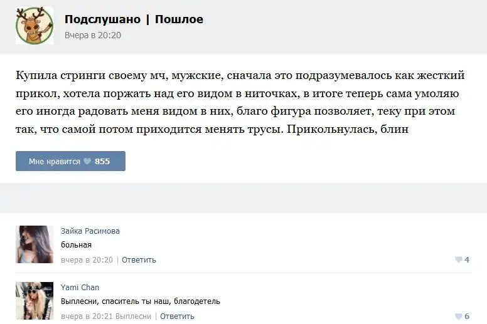Click the timestamp on Зайка Расимова's comment
The width and height of the screenshot is (487, 324).
87,260
